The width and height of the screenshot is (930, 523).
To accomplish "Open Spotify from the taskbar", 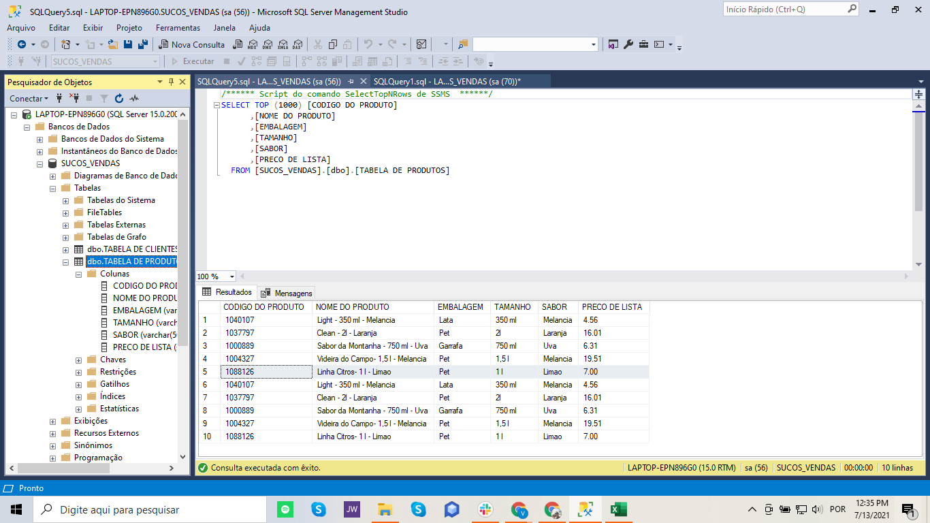I will click(285, 509).
